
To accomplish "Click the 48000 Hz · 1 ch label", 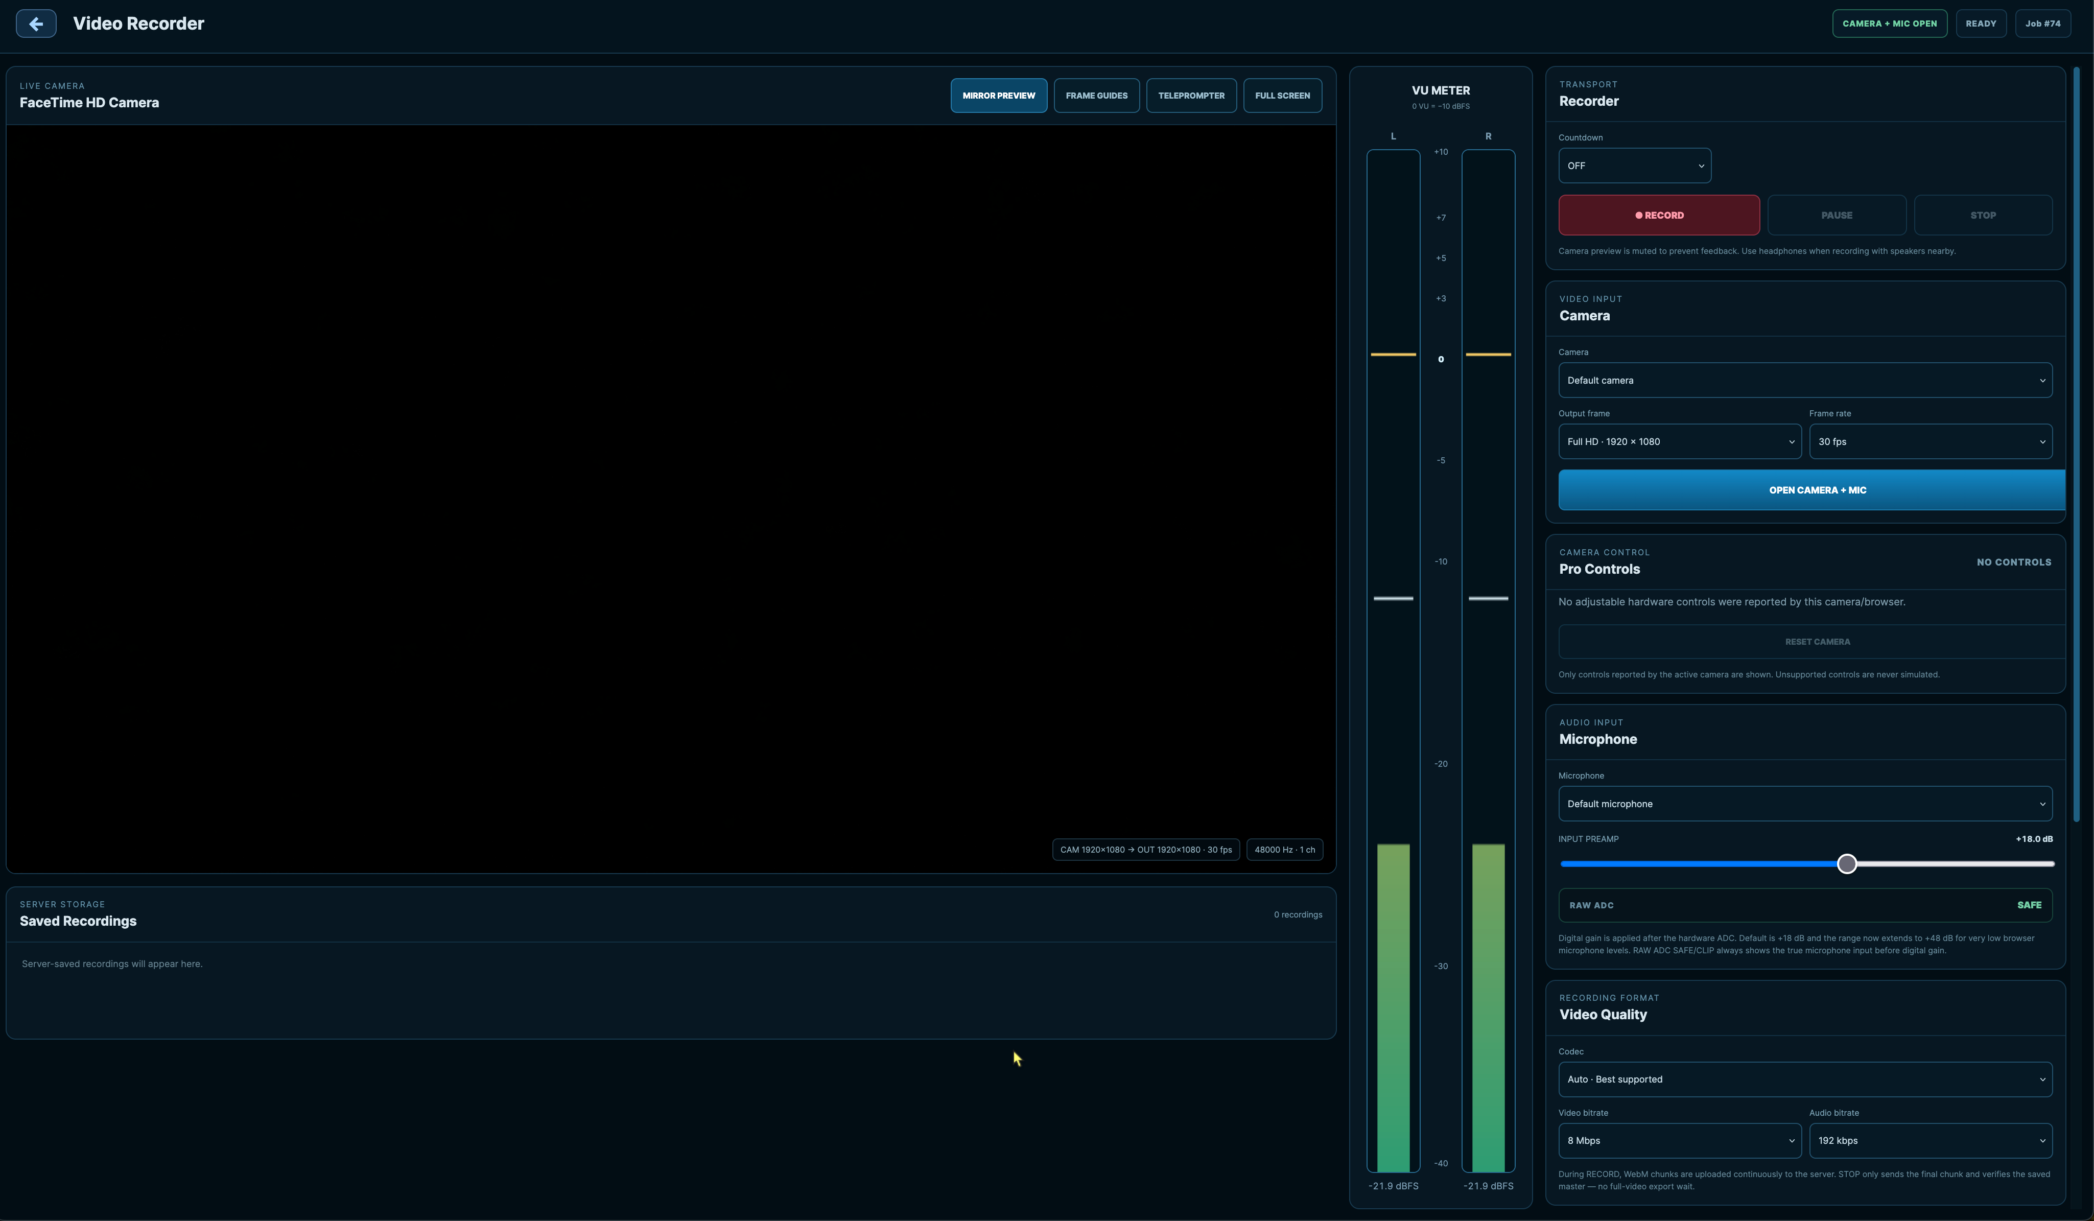I will coord(1284,850).
